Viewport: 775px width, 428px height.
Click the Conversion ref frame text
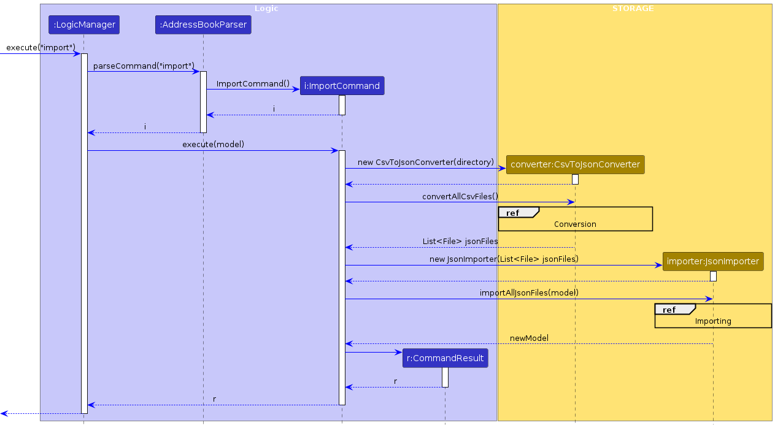[575, 224]
